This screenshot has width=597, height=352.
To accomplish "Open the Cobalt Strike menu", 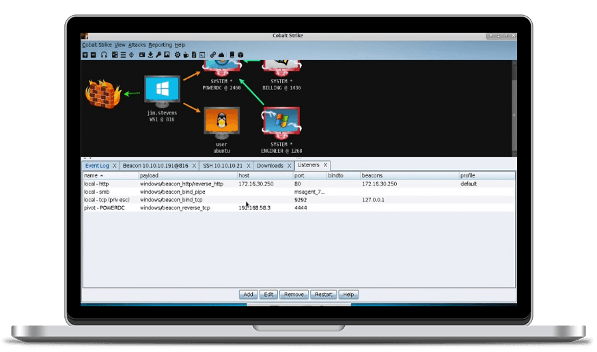I will (97, 45).
